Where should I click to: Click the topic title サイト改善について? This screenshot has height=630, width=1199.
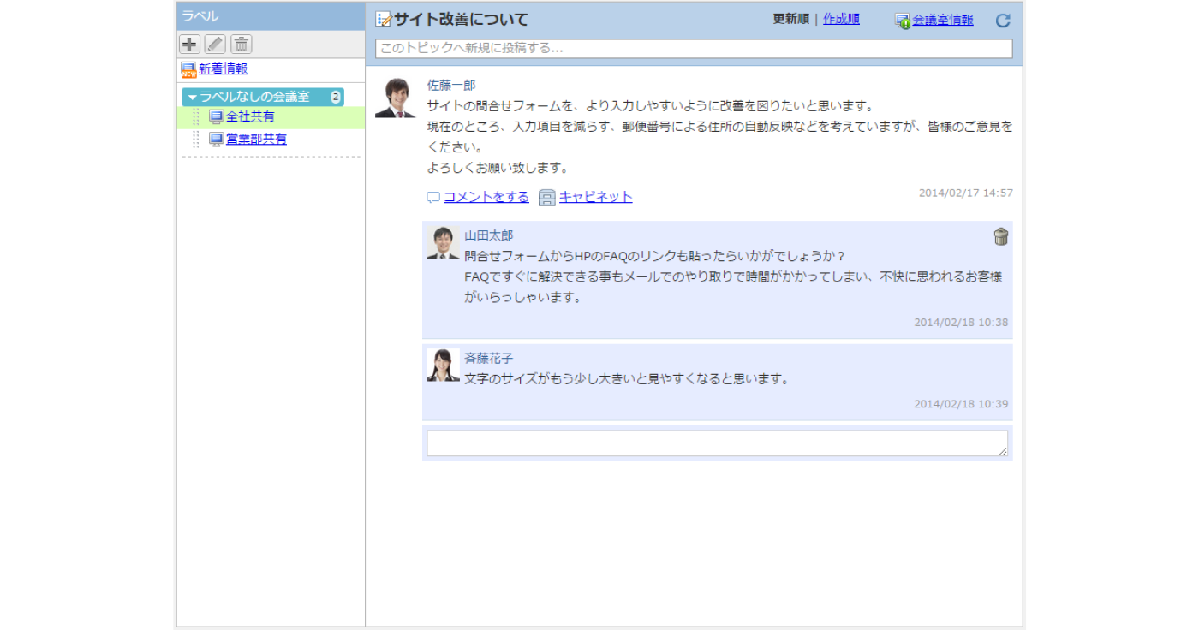pos(462,20)
